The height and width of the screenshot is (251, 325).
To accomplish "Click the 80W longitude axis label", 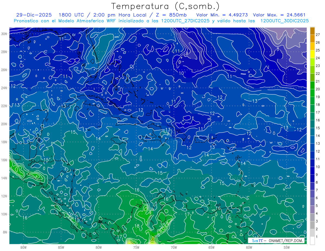I will tap(99, 248).
